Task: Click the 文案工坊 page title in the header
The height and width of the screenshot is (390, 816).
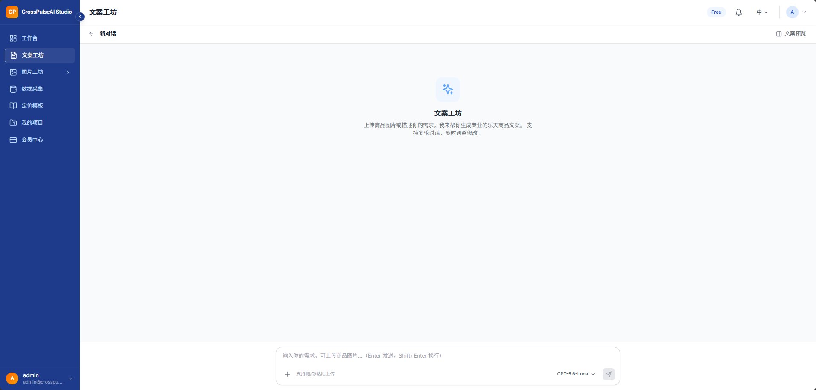Action: pos(103,12)
